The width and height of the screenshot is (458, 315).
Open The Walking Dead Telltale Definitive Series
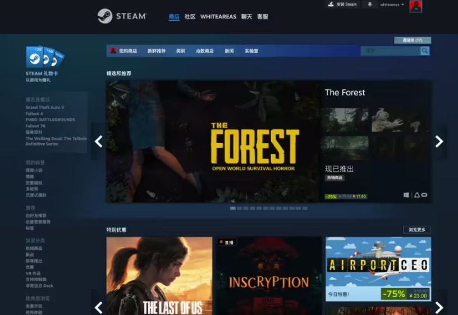click(56, 141)
